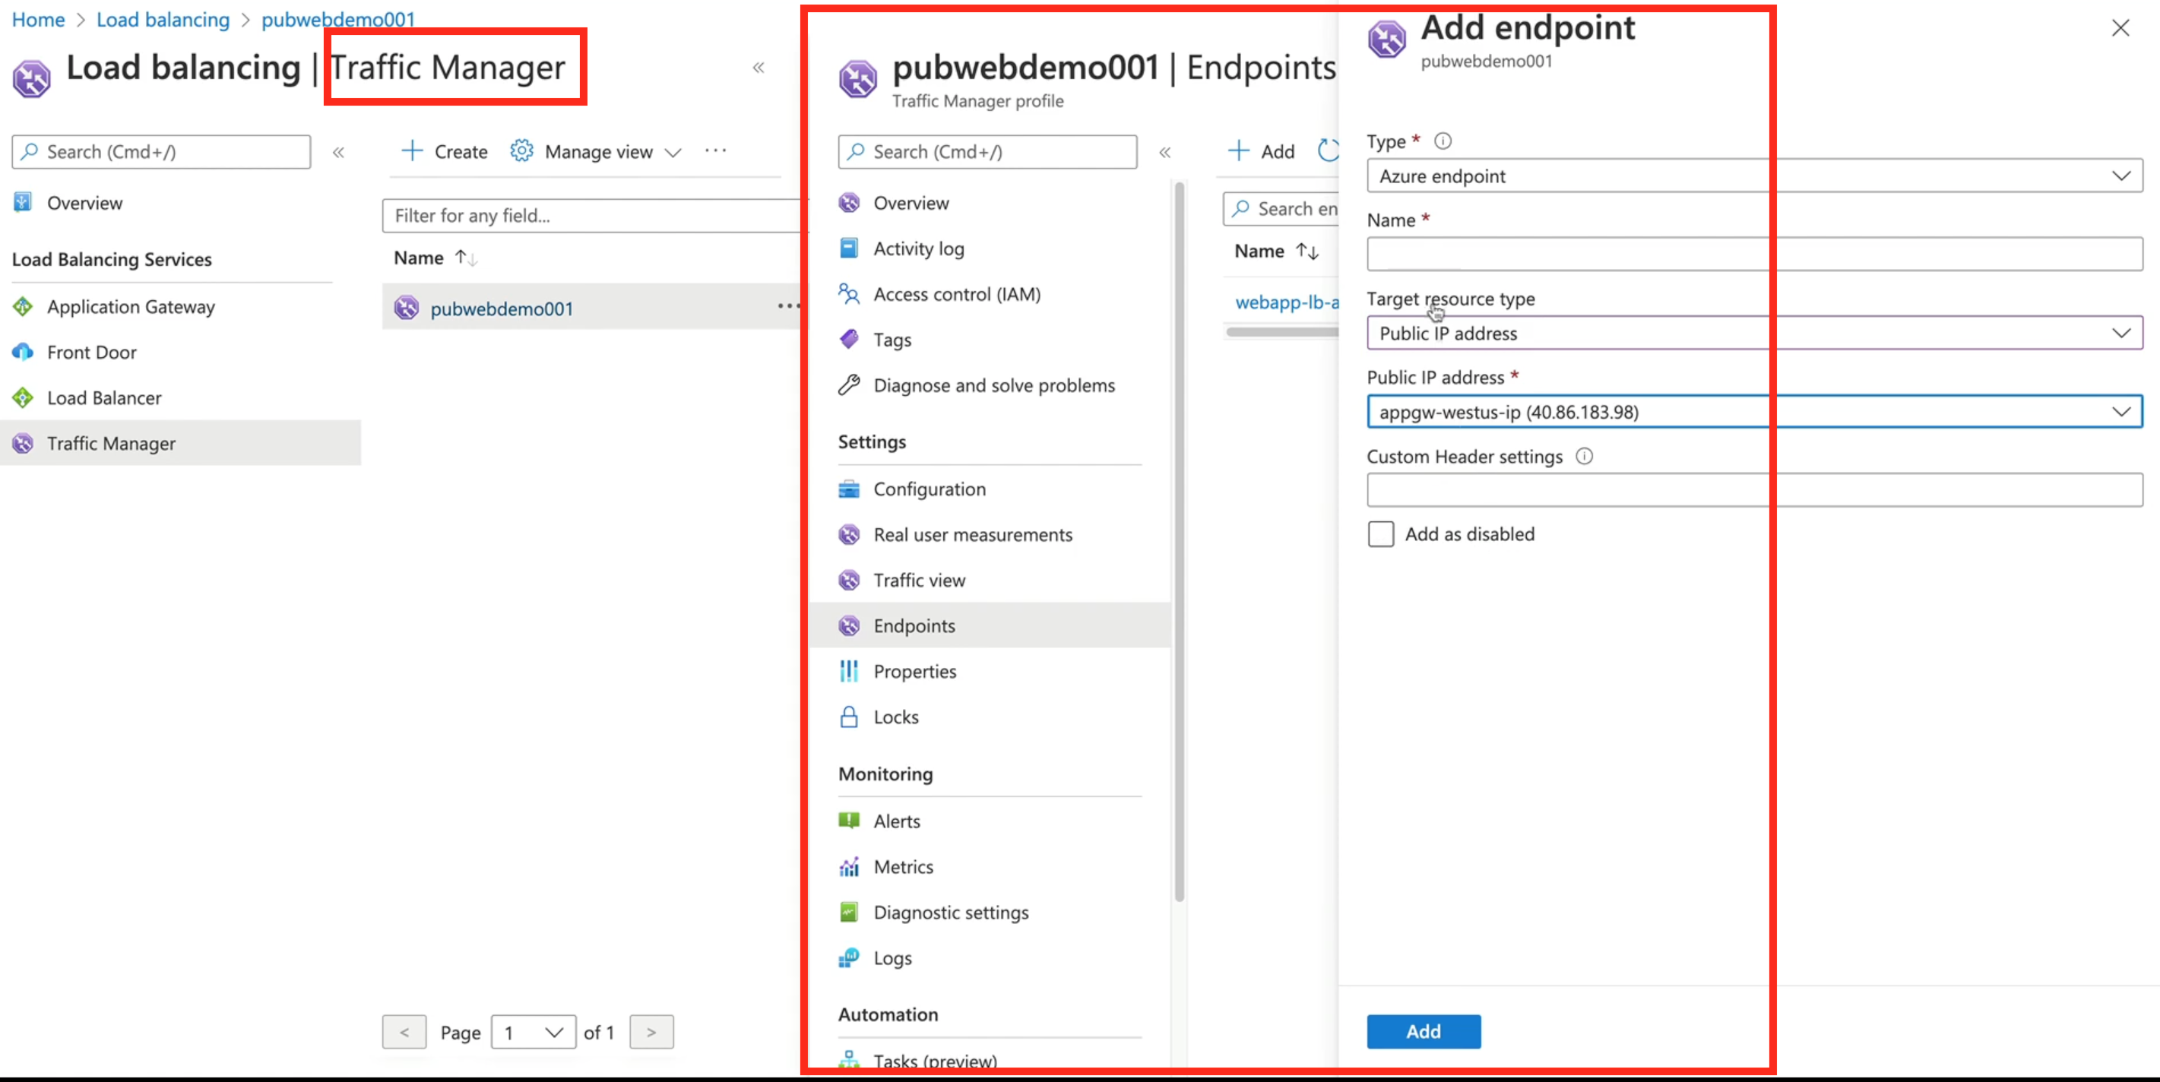Open Type dropdown Azure endpoint

(x=1754, y=176)
